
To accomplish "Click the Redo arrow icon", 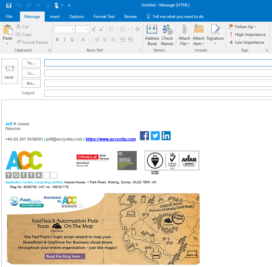I will point(28,5).
